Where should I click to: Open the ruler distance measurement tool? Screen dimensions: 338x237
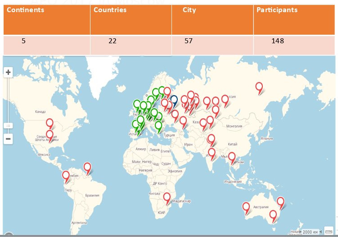click(329, 231)
